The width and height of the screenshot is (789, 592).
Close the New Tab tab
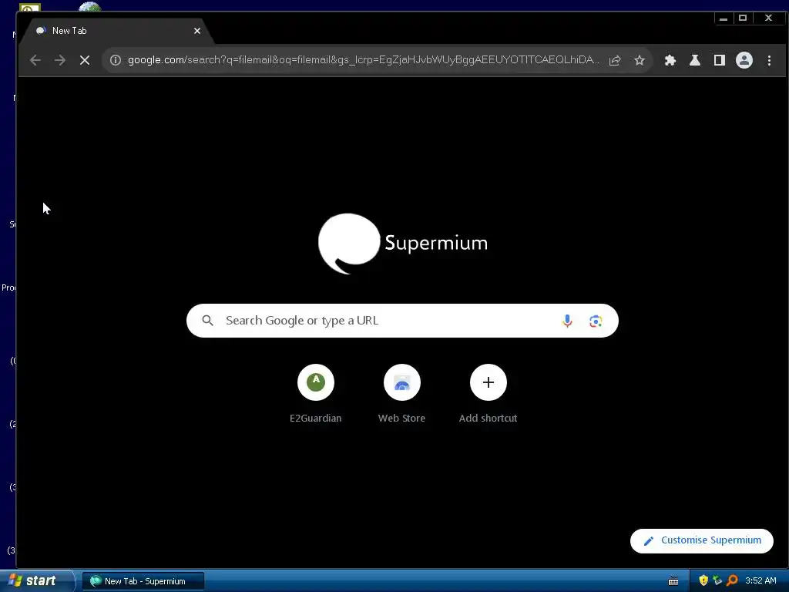pos(197,31)
